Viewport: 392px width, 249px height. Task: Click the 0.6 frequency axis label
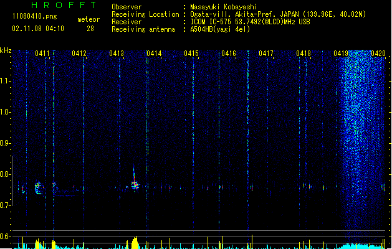[x=6, y=237]
